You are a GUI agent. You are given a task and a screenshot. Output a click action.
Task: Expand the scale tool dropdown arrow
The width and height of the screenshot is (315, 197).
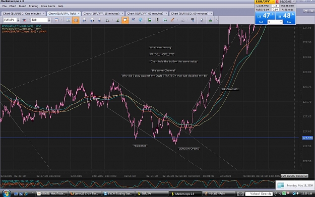click(x=112, y=20)
